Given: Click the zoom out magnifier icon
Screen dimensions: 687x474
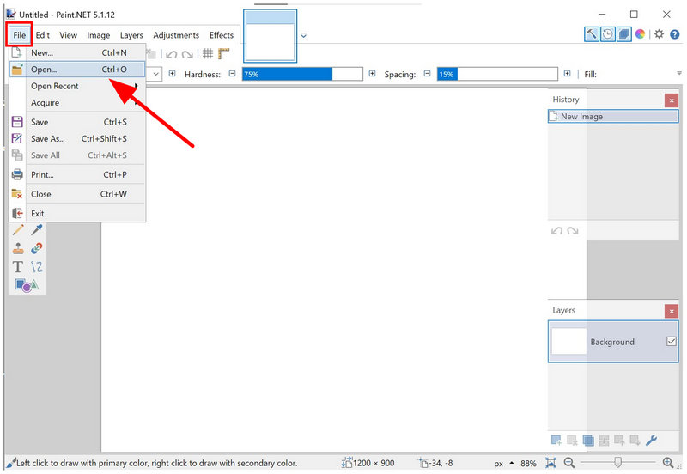Looking at the screenshot, I should [569, 462].
